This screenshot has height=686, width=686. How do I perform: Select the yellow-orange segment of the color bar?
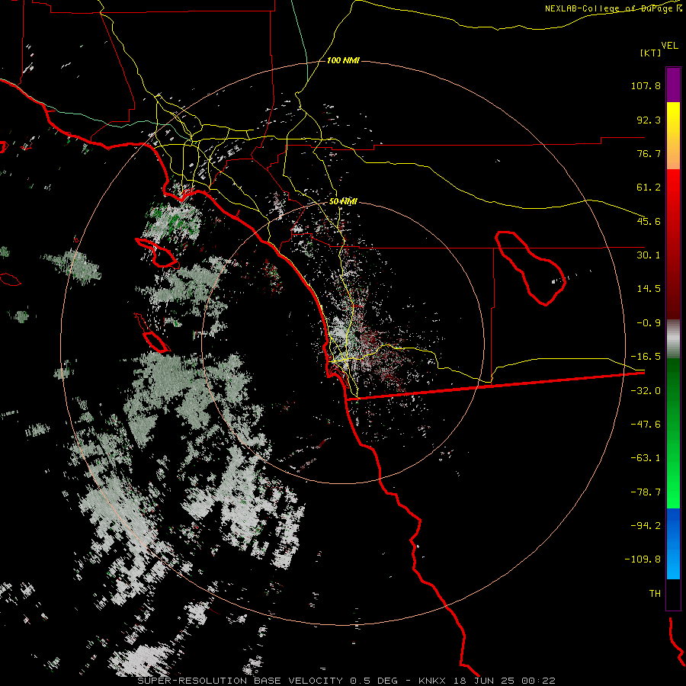pos(673,136)
